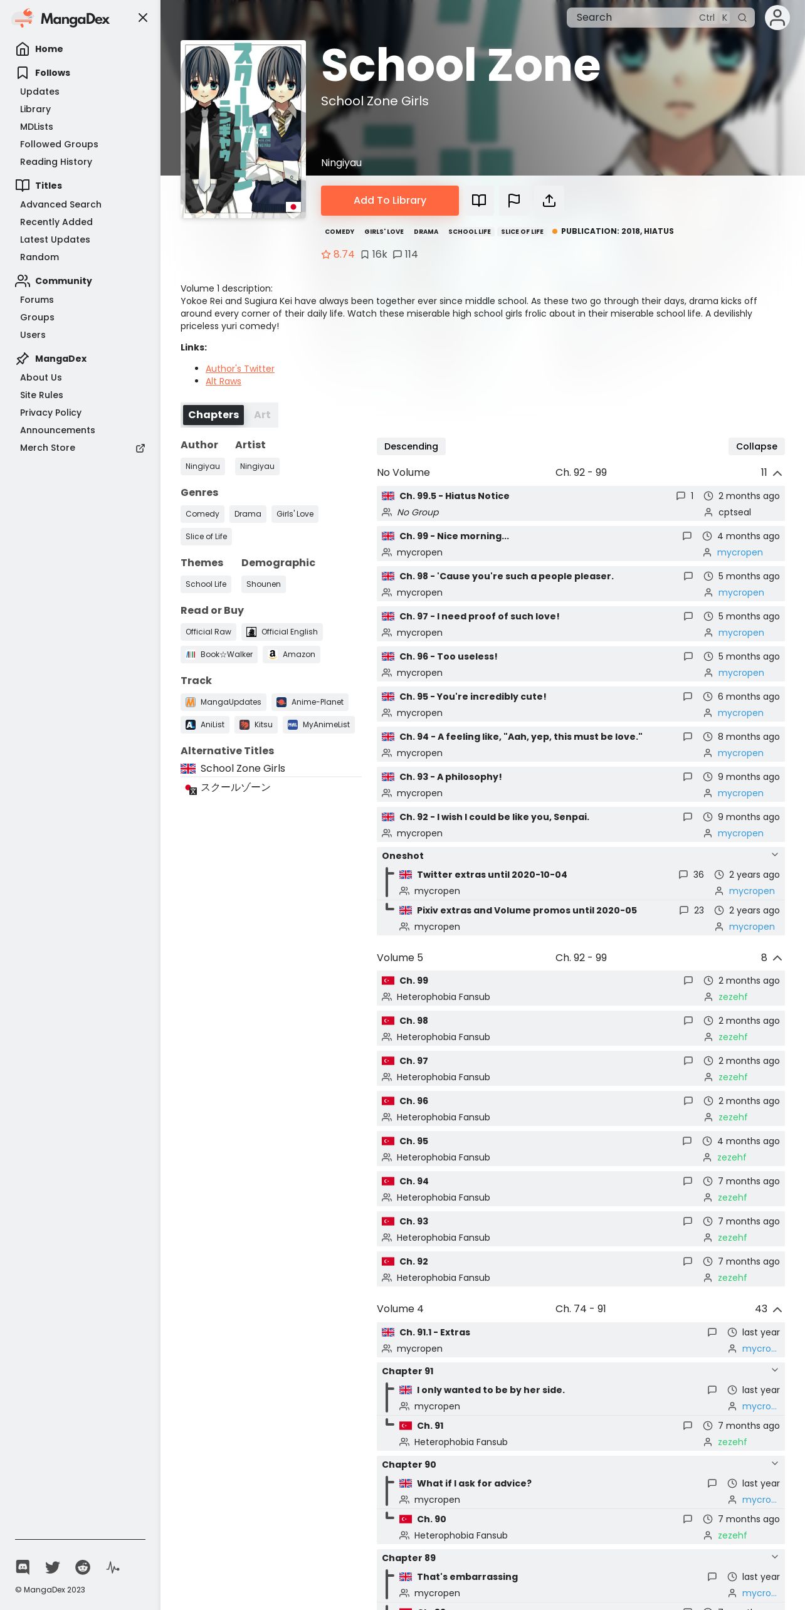Open Advanced Search in sidebar
This screenshot has height=1610, width=805.
(x=61, y=204)
